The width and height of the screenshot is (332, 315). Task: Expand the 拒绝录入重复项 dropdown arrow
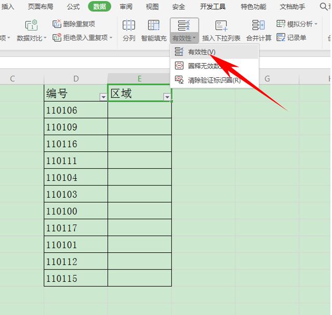111,38
